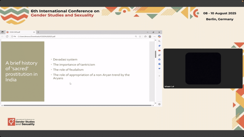
Task: Click the browser refresh button
Action: point(7,37)
